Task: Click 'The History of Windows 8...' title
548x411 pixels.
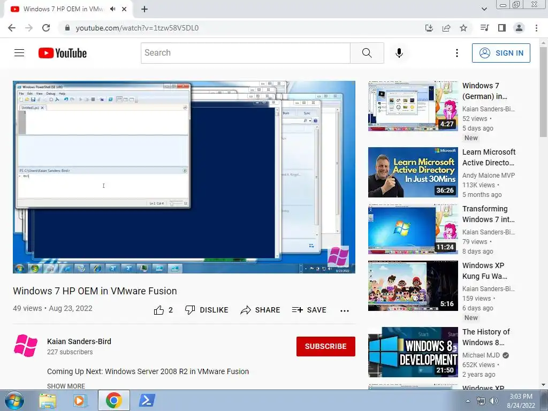Action: coord(486,337)
